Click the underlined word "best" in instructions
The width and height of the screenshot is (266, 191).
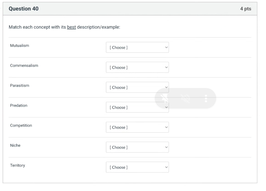71,28
